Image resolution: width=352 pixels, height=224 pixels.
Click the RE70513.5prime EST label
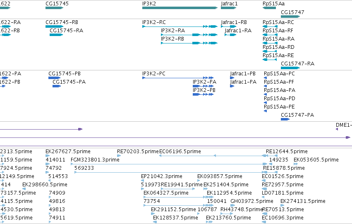pos(283,210)
